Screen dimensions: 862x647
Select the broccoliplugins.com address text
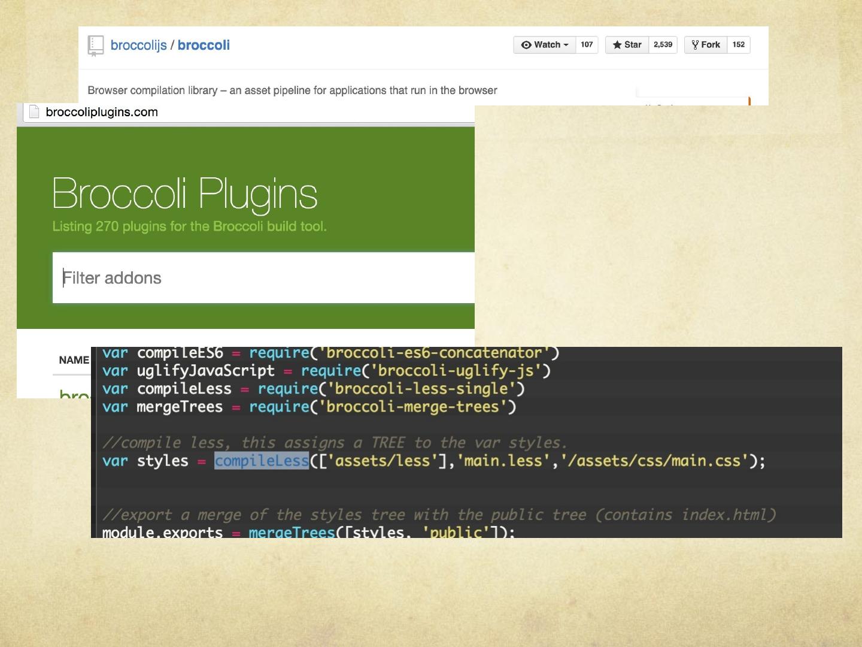coord(102,112)
